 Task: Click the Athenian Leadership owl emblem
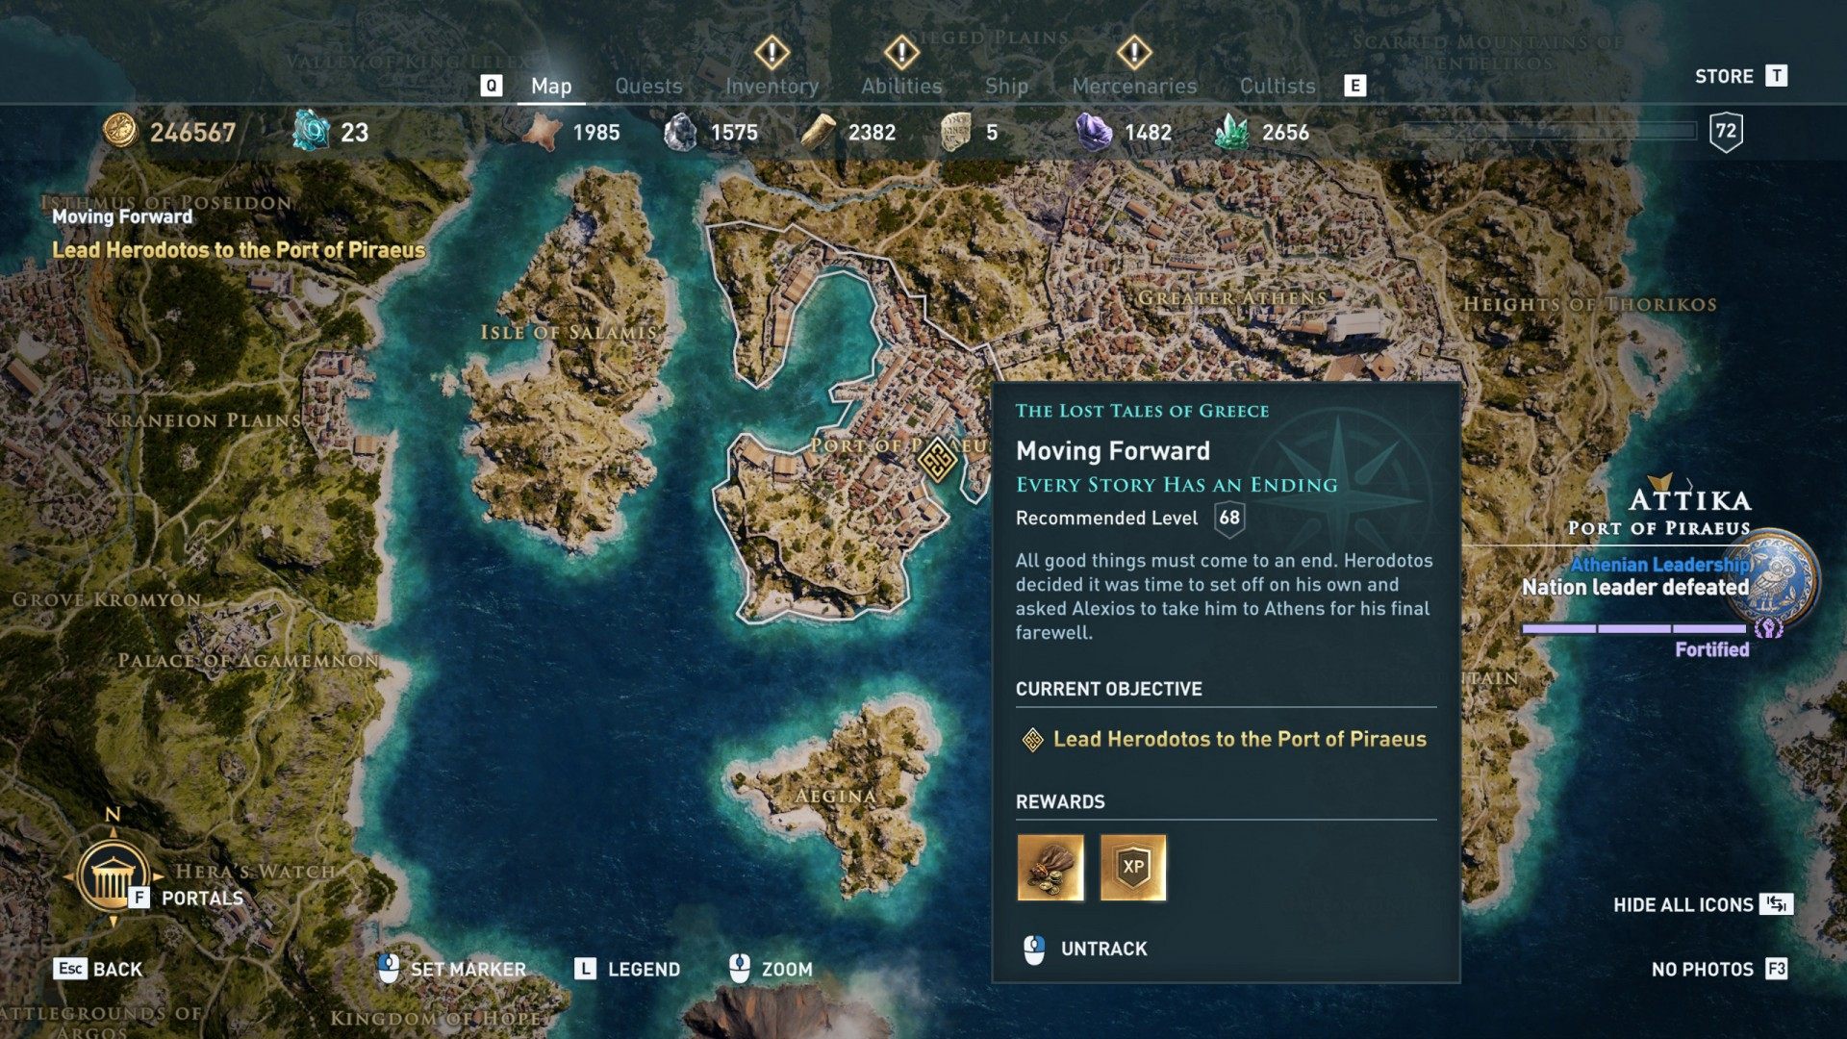coord(1782,579)
